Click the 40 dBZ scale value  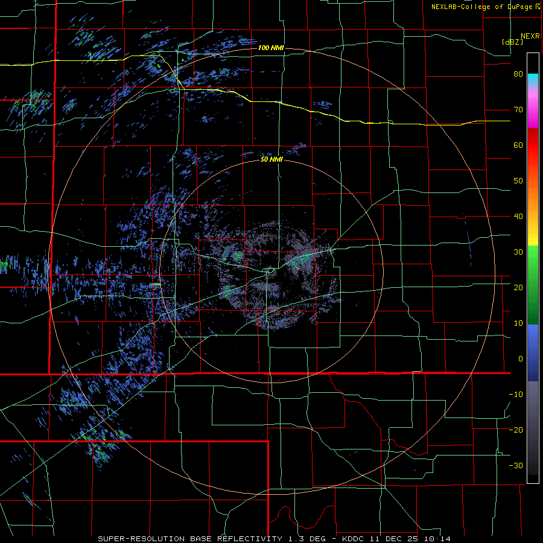(518, 217)
